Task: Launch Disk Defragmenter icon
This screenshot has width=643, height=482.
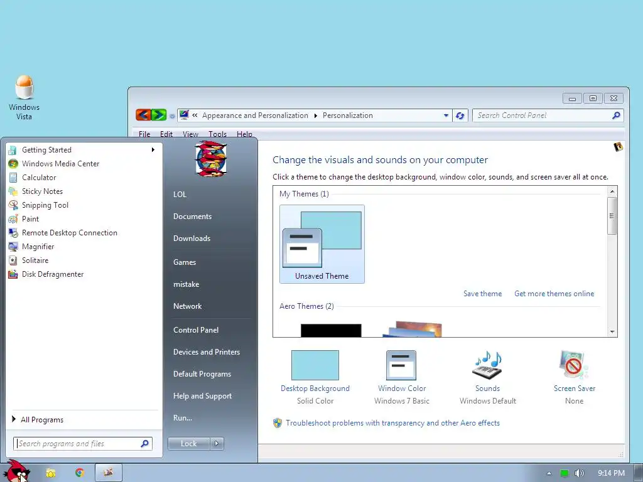Action: [13, 274]
